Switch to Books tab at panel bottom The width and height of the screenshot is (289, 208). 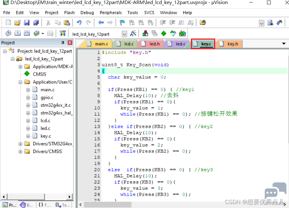click(x=26, y=205)
